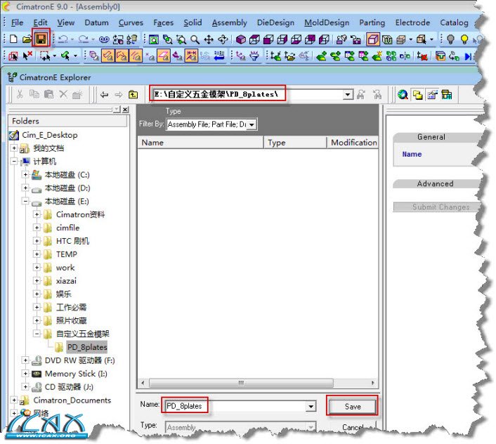This screenshot has height=444, width=496.
Task: Click the Up one level folder icon
Action: pos(133,94)
